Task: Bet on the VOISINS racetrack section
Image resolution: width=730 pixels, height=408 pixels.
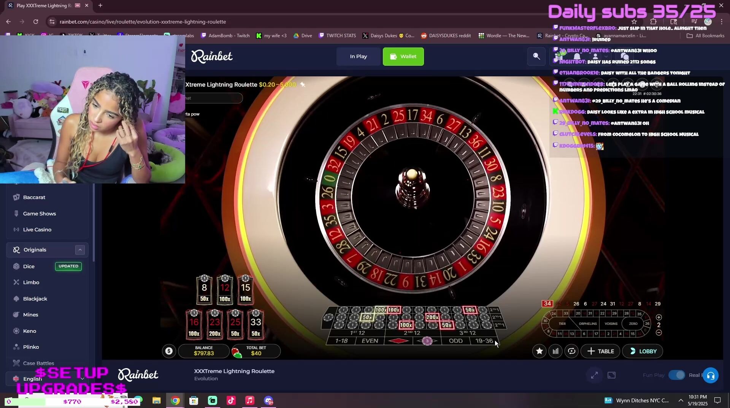Action: [611, 324]
